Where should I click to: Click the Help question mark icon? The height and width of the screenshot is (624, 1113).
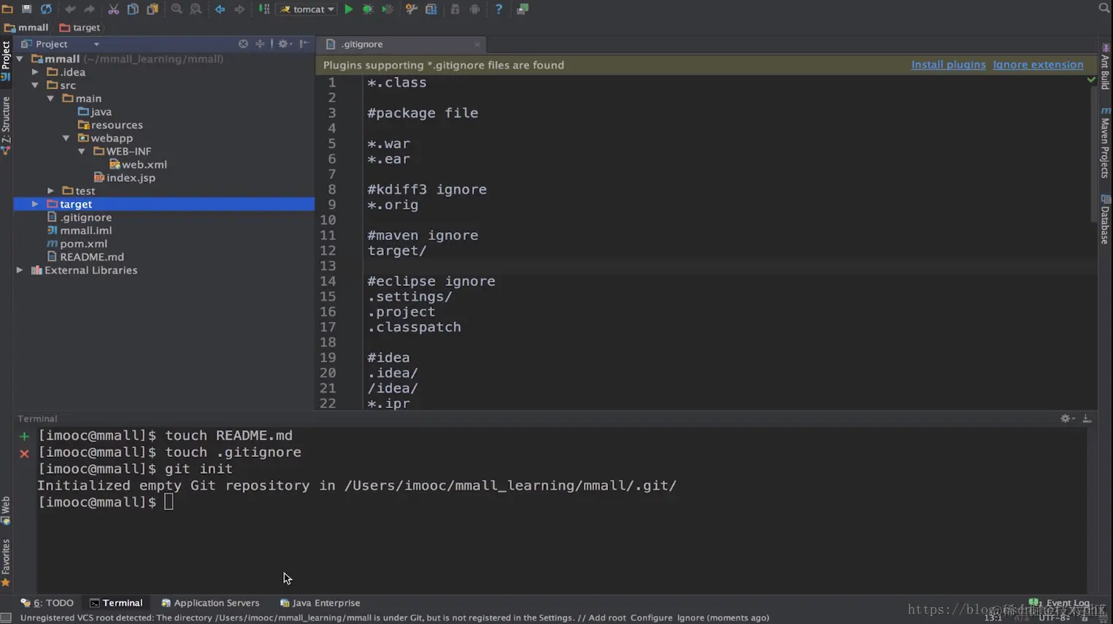[x=498, y=9]
